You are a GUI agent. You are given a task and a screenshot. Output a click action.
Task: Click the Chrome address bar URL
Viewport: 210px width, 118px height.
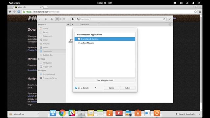pos(43,12)
